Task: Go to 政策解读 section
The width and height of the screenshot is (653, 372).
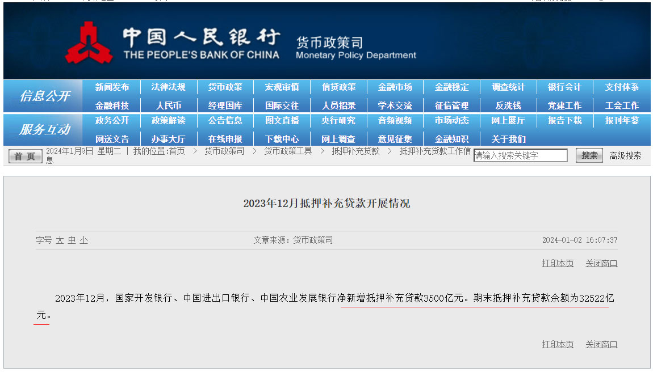Action: coord(168,120)
